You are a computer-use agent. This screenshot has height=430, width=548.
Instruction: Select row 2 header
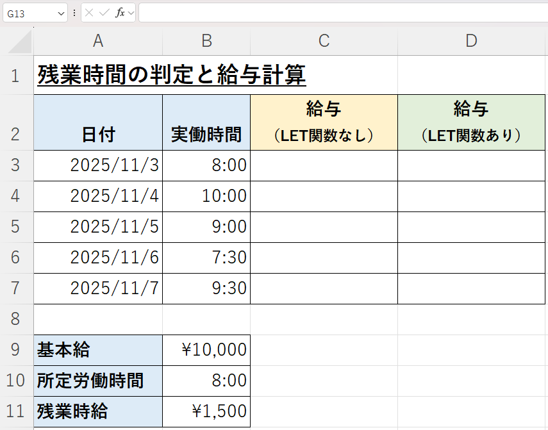(x=16, y=134)
